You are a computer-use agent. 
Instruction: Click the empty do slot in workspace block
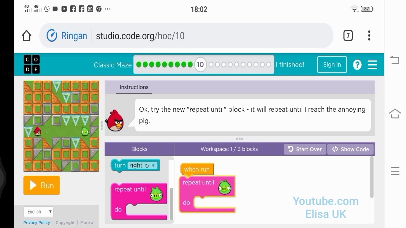[x=214, y=203]
